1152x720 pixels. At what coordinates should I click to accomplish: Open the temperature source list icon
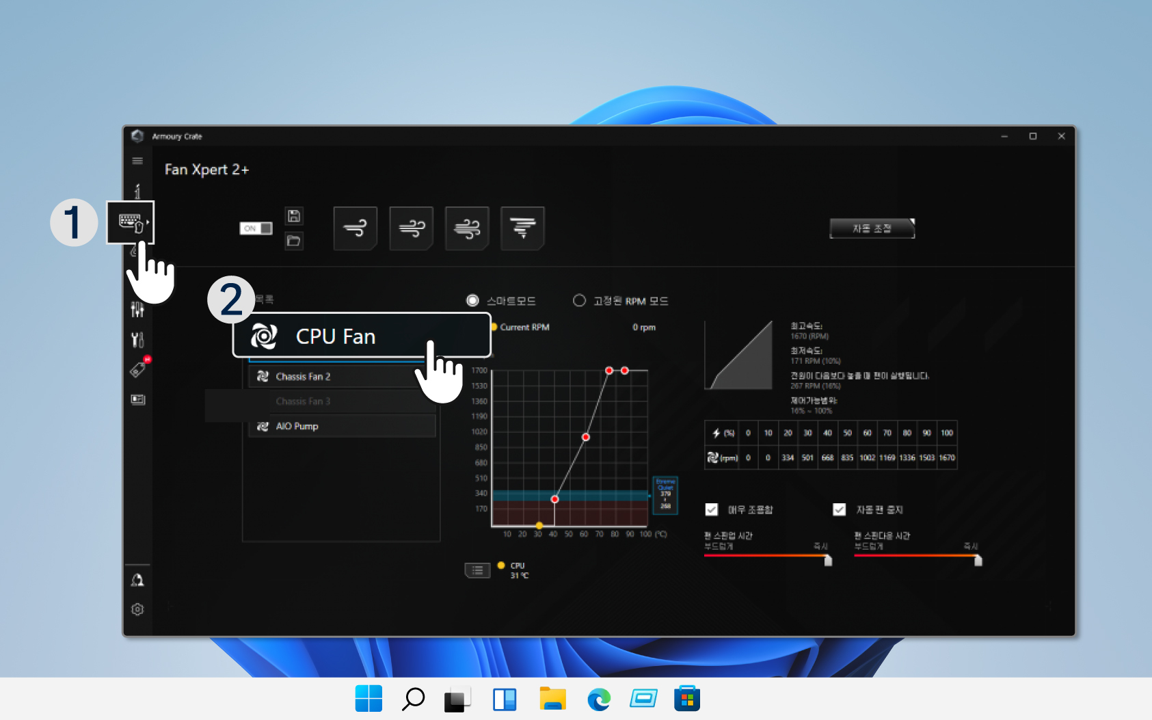[478, 570]
